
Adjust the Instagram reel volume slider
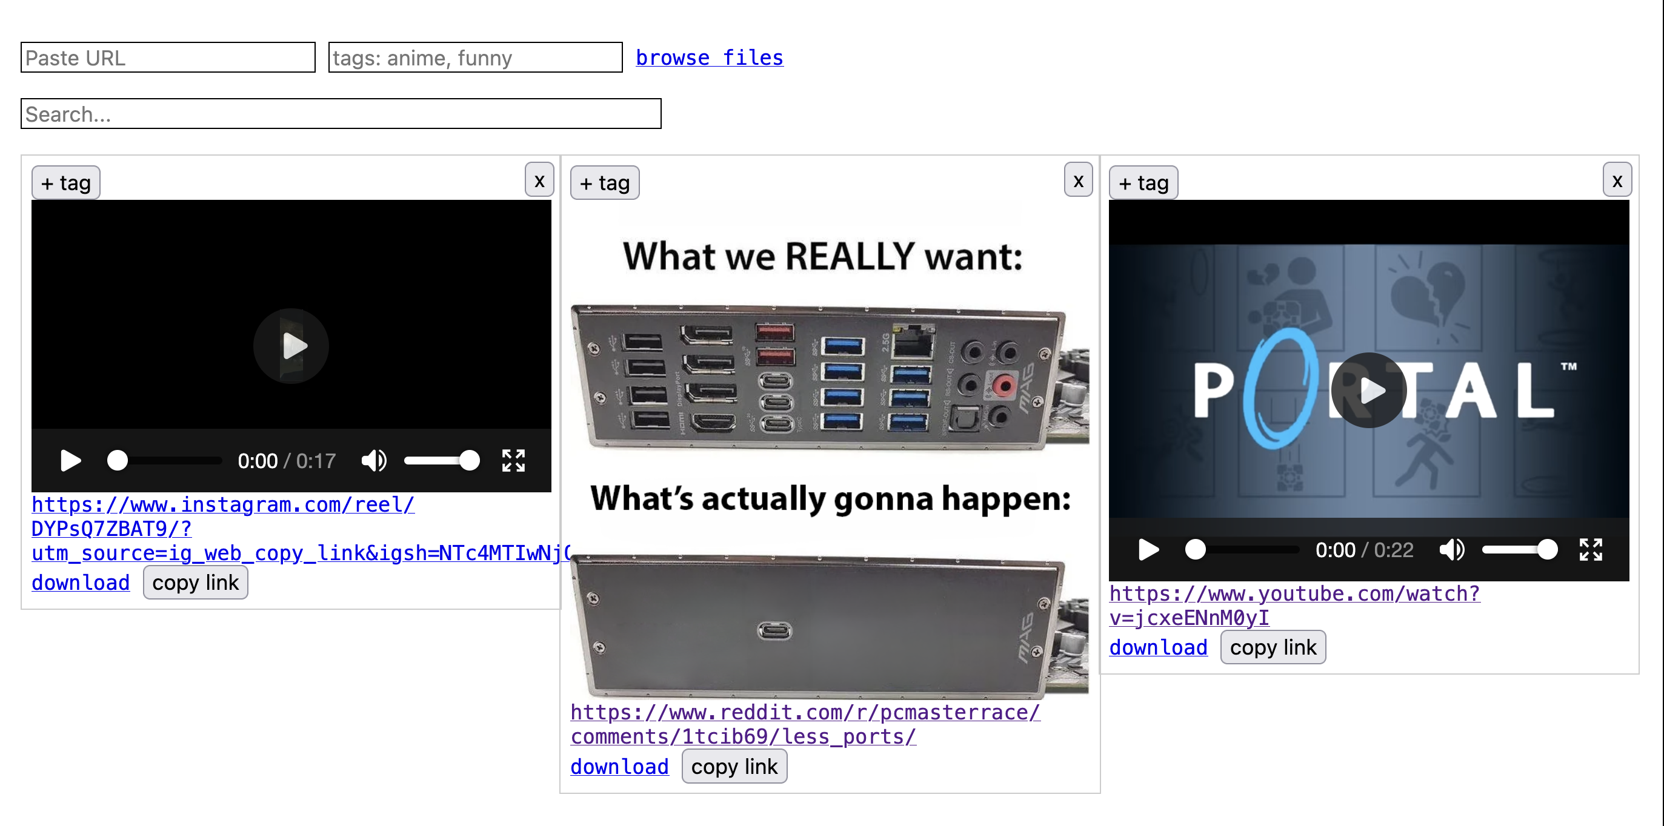442,461
